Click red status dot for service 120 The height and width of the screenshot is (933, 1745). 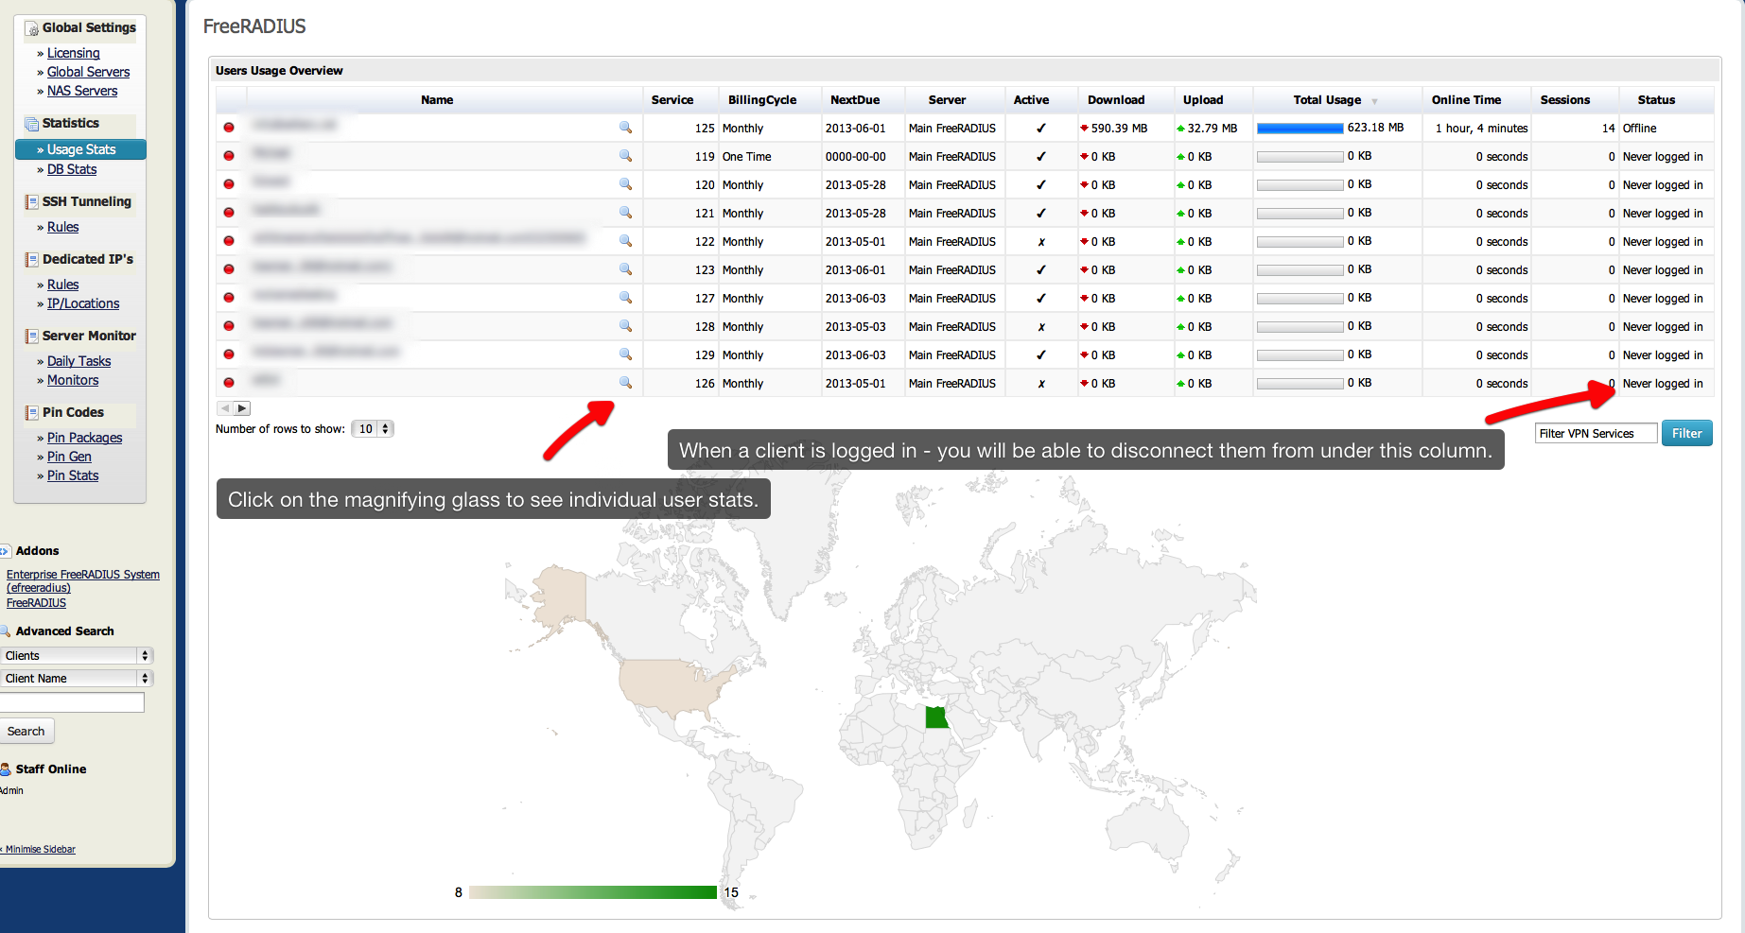pos(229,184)
